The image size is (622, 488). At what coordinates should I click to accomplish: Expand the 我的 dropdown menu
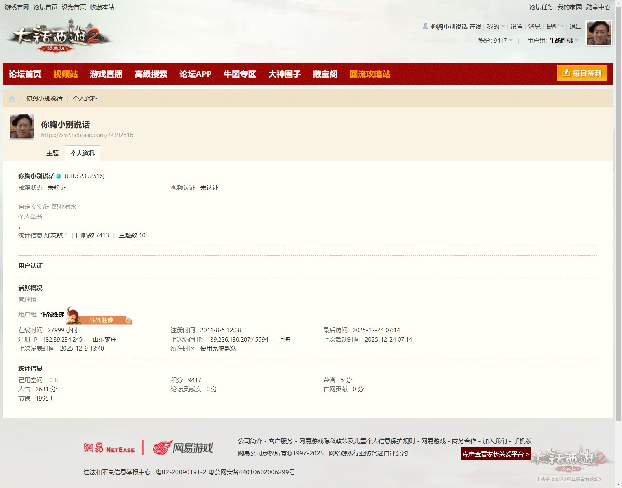(x=496, y=27)
